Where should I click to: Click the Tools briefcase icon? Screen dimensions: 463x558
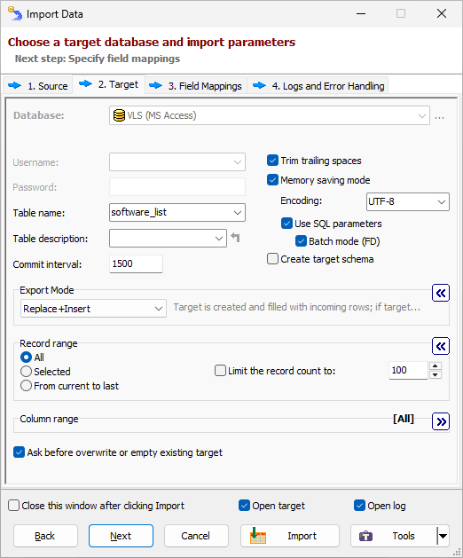pos(365,536)
